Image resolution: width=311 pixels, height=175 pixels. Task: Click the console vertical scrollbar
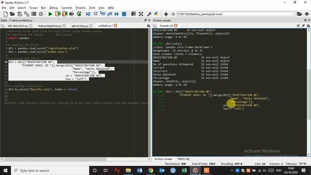tap(309, 94)
